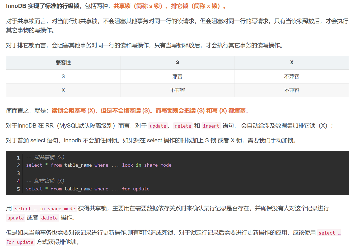Viewport: 355px width, 248px height.
Task: Click the sentence starting '对于普通 select 语句'
Action: point(152,141)
